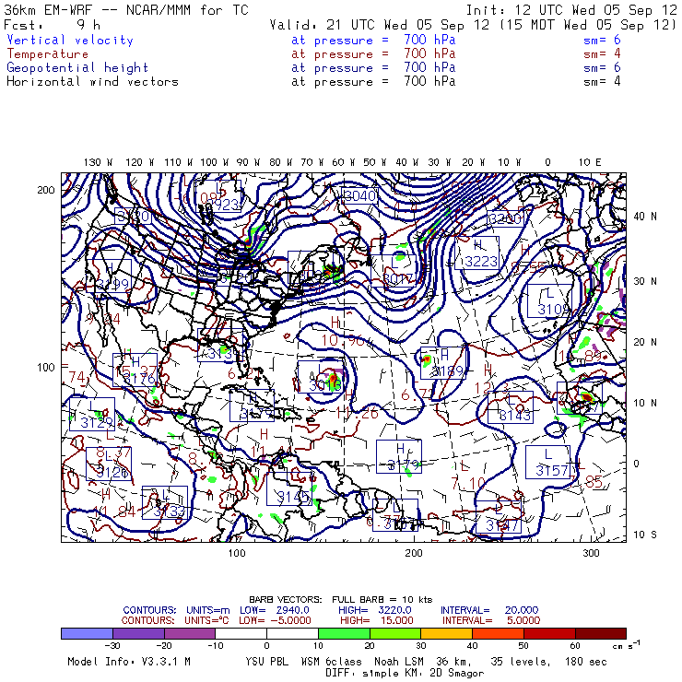Click the '130 W' longitude label
Screen dimensions: 682x682
coord(98,162)
